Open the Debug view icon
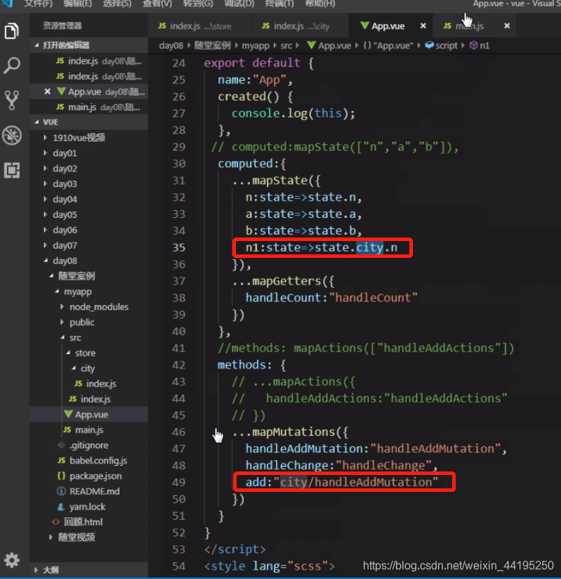561x579 pixels. point(12,135)
